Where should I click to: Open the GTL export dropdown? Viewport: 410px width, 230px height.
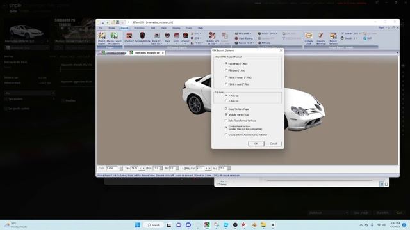point(196,34)
